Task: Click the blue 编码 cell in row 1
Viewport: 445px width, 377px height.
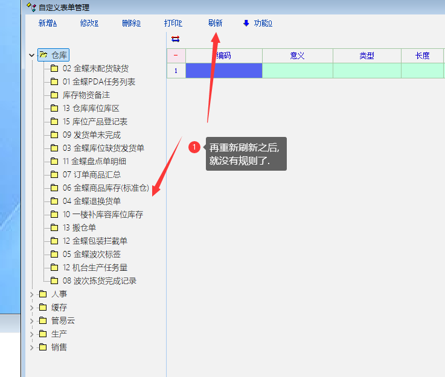Action: coord(223,71)
